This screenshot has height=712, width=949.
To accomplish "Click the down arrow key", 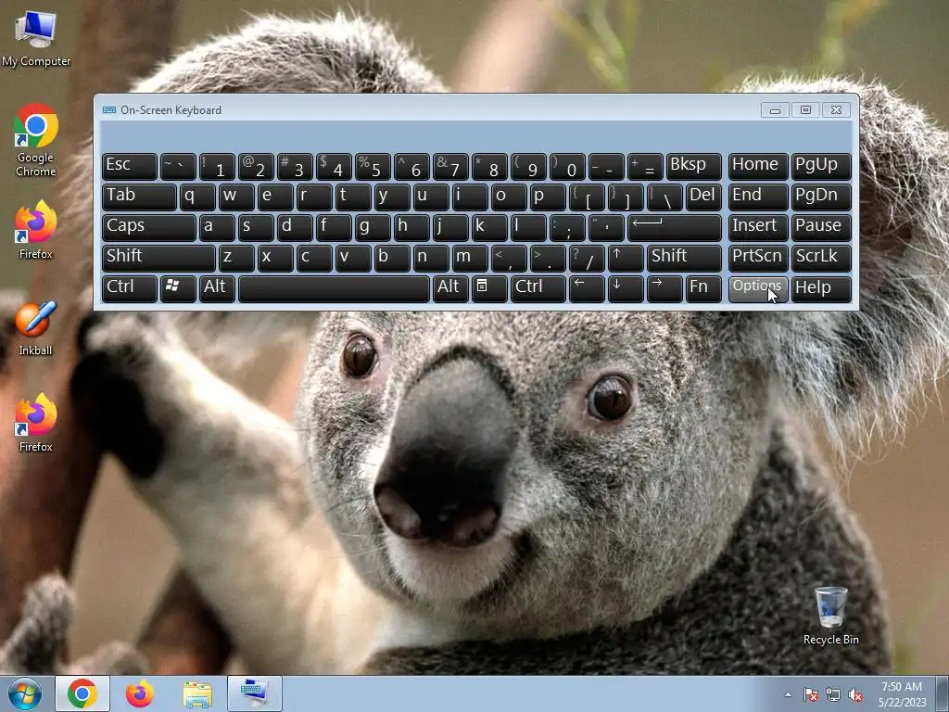I will click(626, 289).
